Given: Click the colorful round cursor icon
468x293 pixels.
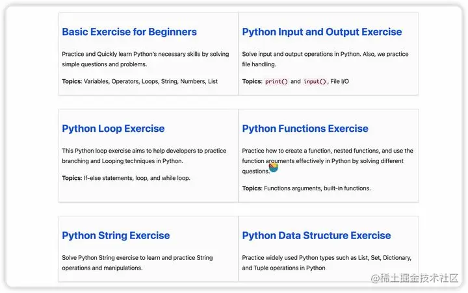Looking at the screenshot, I should tap(274, 168).
